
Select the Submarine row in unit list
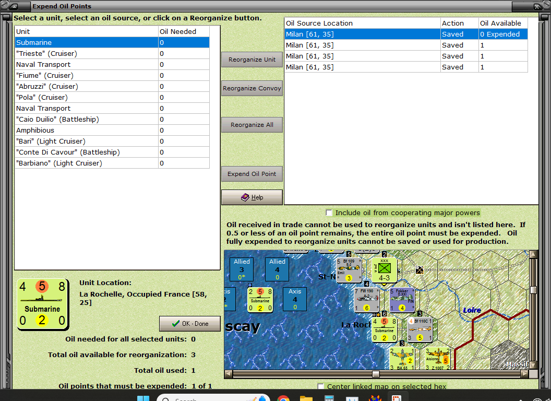112,42
